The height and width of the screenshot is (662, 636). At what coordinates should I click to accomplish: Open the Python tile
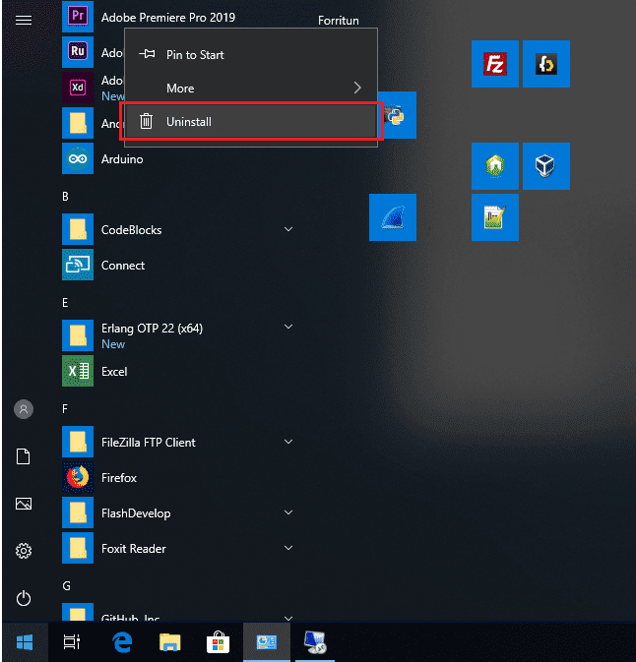pyautogui.click(x=397, y=116)
